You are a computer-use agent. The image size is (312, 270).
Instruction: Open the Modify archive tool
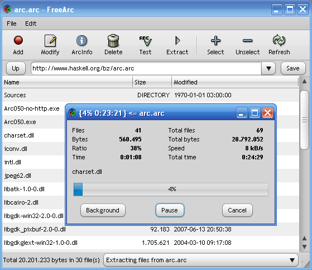pyautogui.click(x=50, y=41)
